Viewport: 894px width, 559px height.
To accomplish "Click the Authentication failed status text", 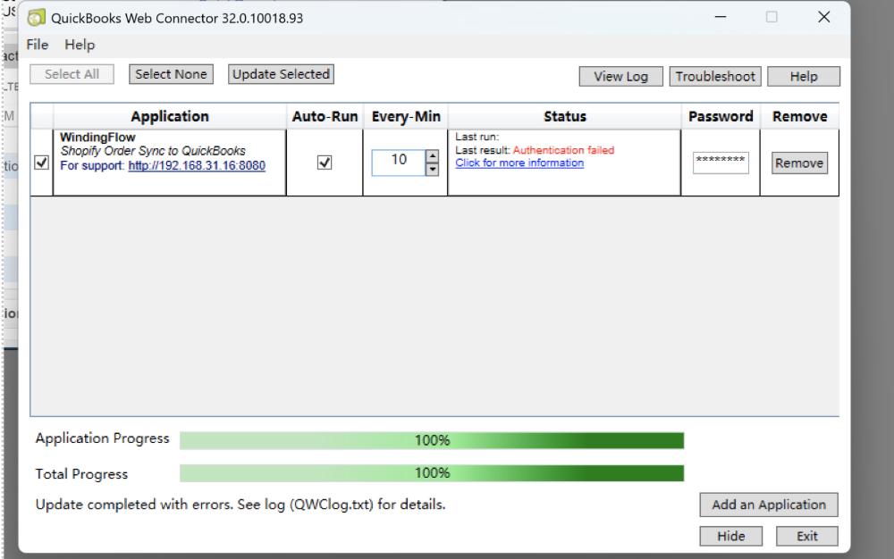I will 563,150.
